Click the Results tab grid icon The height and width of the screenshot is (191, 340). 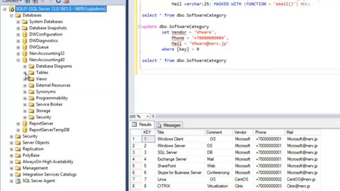(134, 125)
